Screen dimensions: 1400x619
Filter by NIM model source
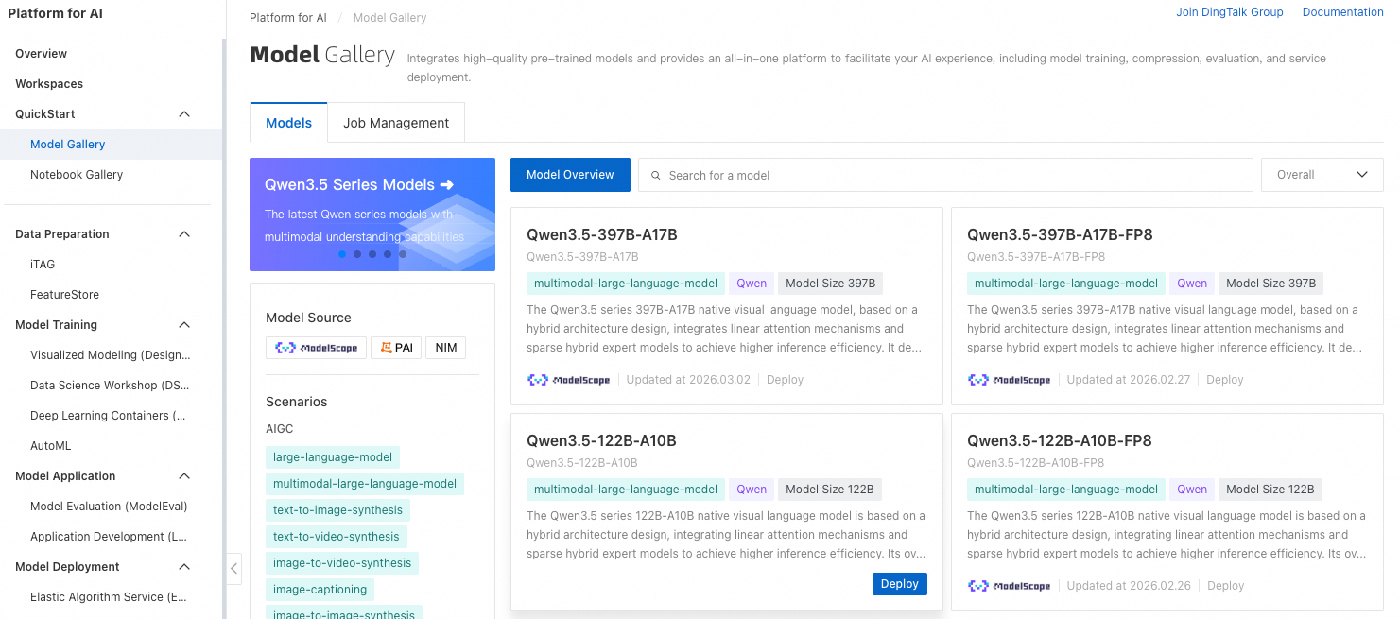click(x=446, y=348)
